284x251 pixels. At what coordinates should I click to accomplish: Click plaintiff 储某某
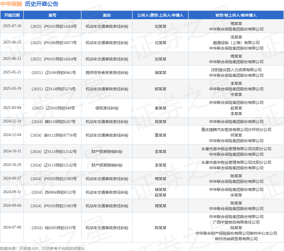(x=161, y=189)
